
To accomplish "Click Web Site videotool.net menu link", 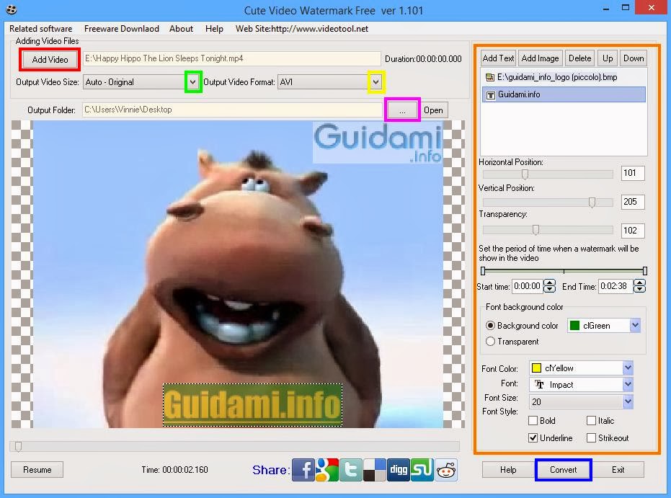I will (x=302, y=29).
